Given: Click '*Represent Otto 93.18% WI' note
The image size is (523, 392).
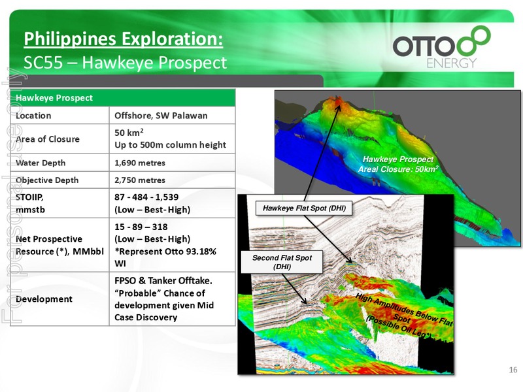Looking at the screenshot, I should pyautogui.click(x=165, y=257).
